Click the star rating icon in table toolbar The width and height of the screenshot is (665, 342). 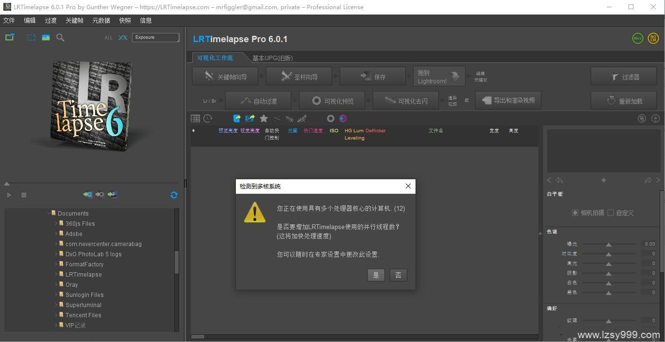(x=264, y=119)
